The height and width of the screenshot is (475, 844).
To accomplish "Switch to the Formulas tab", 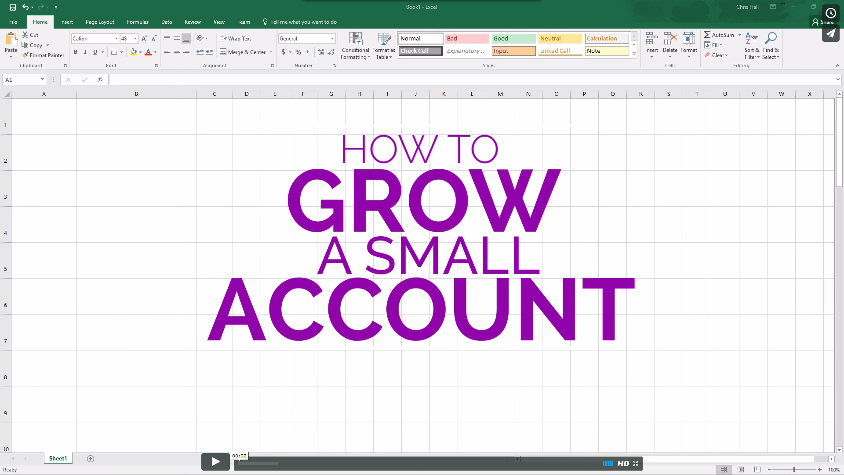I will tap(138, 22).
